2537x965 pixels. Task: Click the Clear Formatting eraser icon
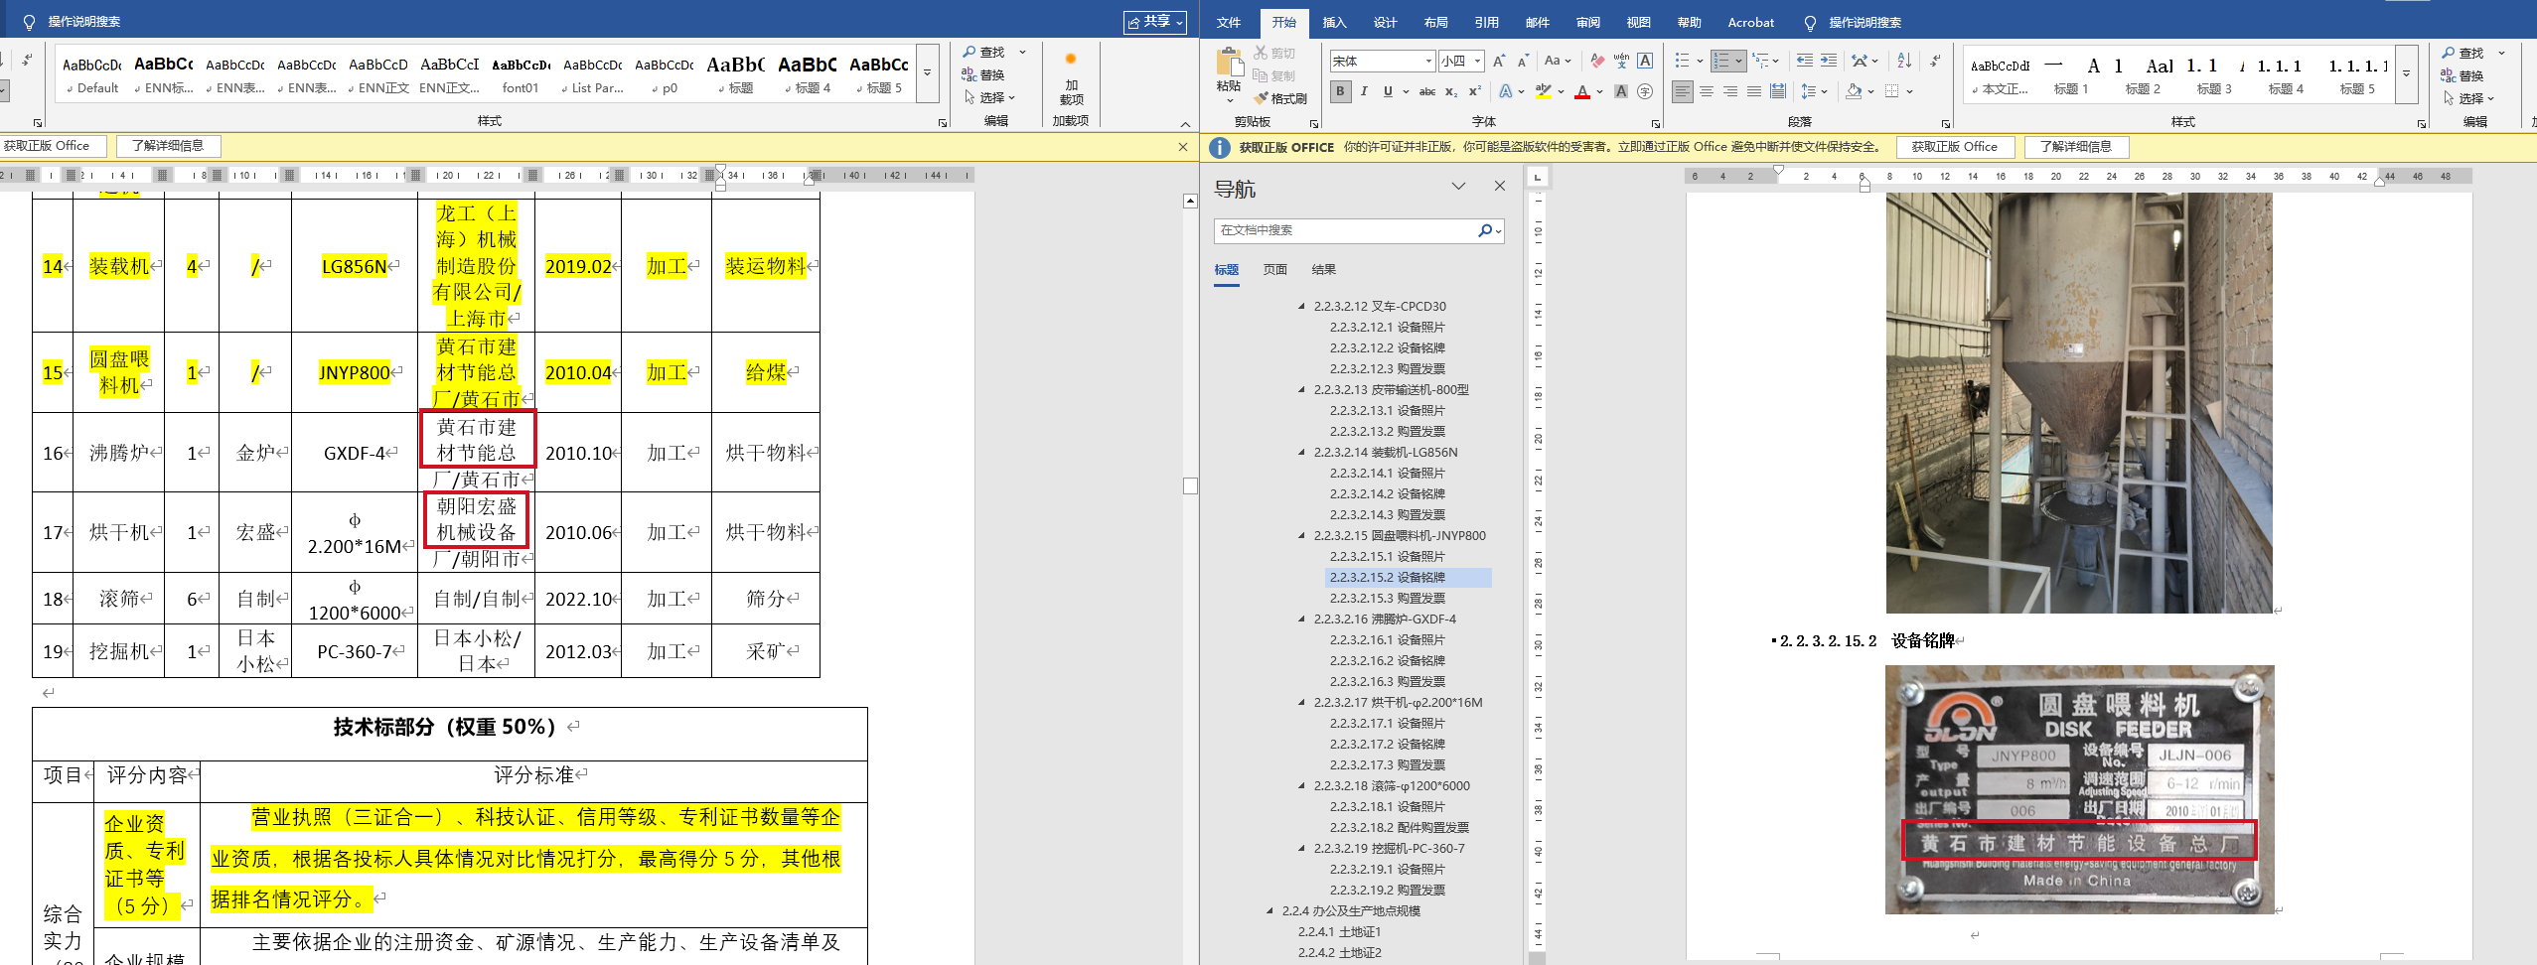[1596, 62]
